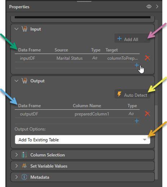This screenshot has width=167, height=187.
Task: Open the Add To Existing Table dropdown
Action: click(82, 140)
